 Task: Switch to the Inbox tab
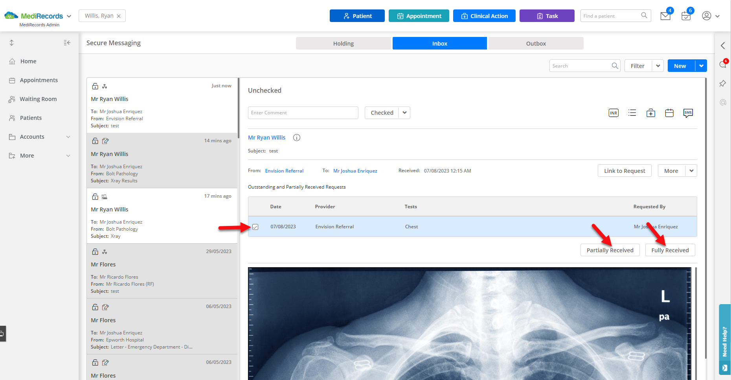(x=440, y=43)
